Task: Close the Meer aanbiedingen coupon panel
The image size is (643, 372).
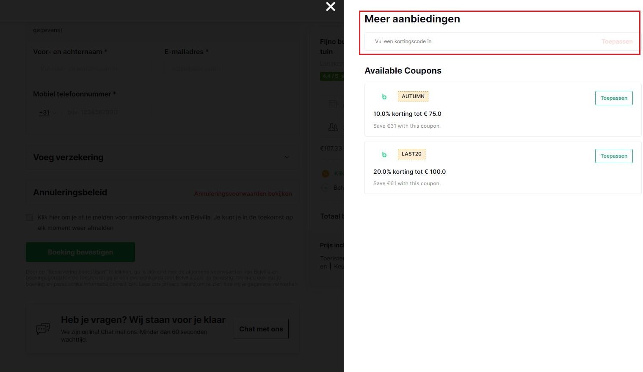Action: pos(331,7)
